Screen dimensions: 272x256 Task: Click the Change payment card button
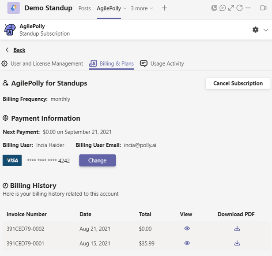tap(97, 160)
